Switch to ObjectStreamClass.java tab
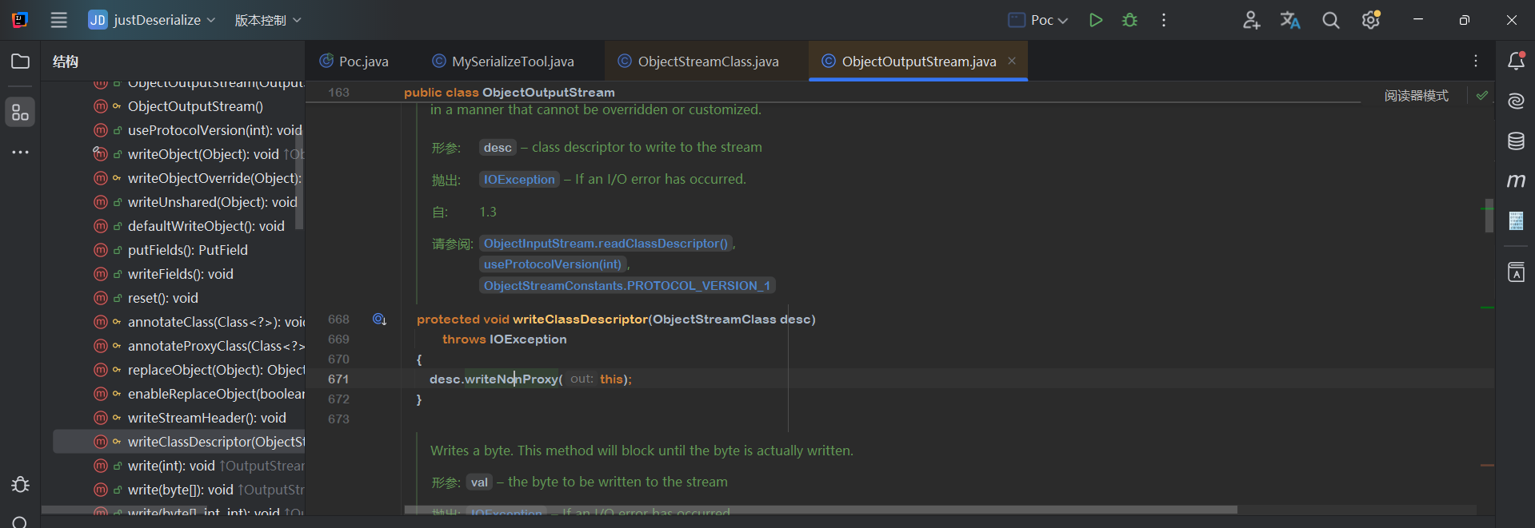This screenshot has width=1535, height=528. click(698, 62)
